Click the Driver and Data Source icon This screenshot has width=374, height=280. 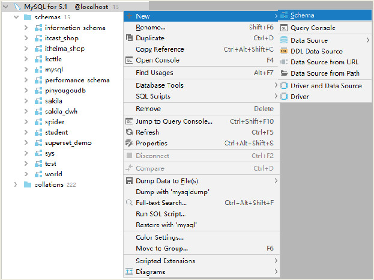pyautogui.click(x=284, y=85)
